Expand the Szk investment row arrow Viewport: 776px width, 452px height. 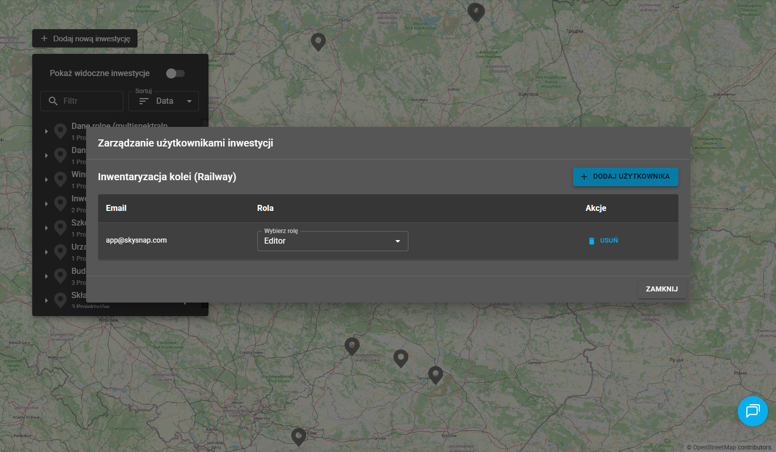click(46, 228)
